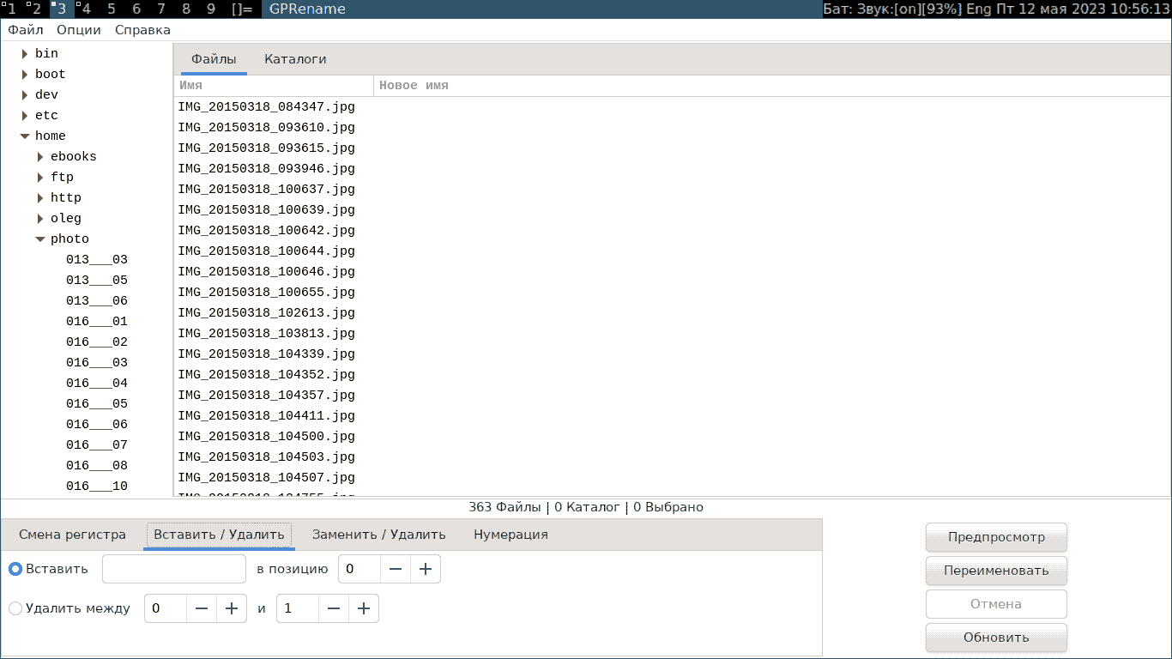Decrease the insert position with minus button
Image resolution: width=1172 pixels, height=659 pixels.
[x=396, y=569]
